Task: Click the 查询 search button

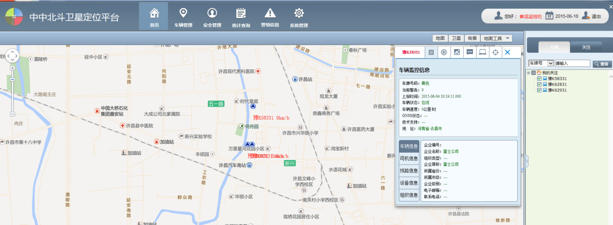Action: pyautogui.click(x=602, y=64)
